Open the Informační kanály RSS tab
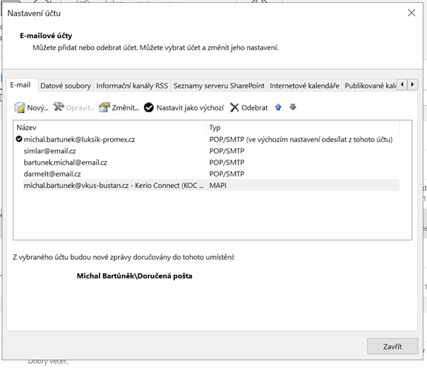The height and width of the screenshot is (368, 427). tap(132, 85)
